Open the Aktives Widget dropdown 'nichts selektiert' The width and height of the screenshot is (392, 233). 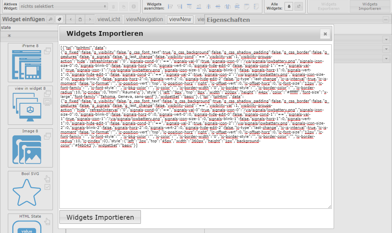[x=63, y=6]
